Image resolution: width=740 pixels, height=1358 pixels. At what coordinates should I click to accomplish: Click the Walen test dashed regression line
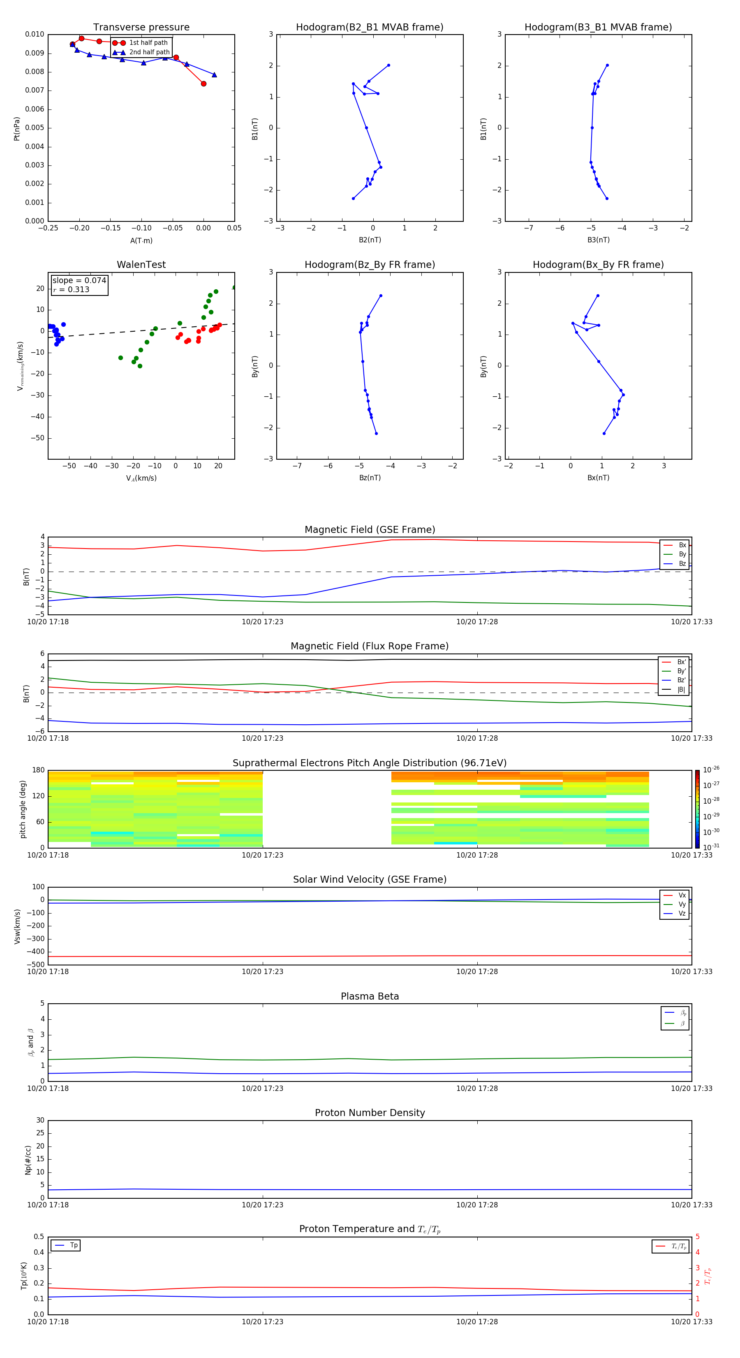[x=141, y=330]
